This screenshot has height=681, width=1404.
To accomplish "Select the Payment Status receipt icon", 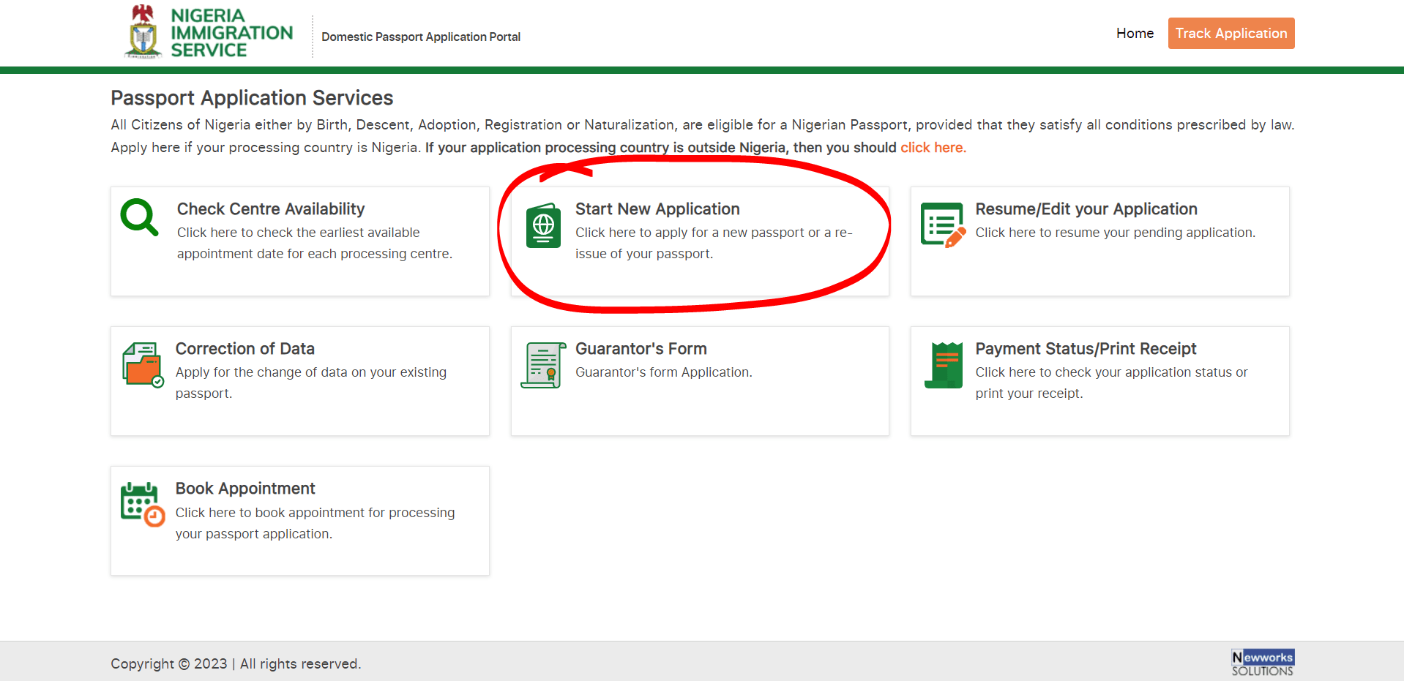I will pyautogui.click(x=943, y=365).
